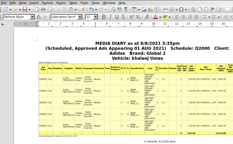The image size is (233, 144).
Task: Click Clear Direct Formatting icon
Action: [x=147, y=17]
